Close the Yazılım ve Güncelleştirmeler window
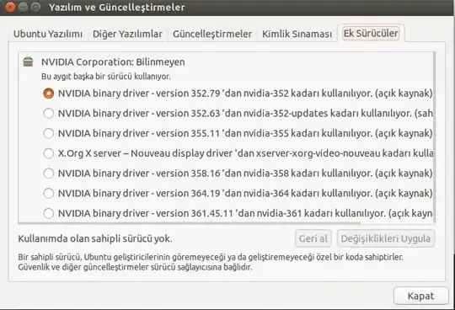The height and width of the screenshot is (310, 455). pos(10,7)
